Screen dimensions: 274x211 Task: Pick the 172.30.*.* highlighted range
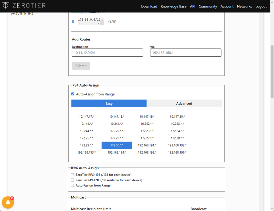117,145
